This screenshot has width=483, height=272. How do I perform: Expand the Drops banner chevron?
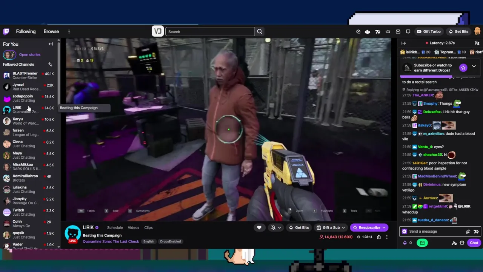click(x=474, y=66)
